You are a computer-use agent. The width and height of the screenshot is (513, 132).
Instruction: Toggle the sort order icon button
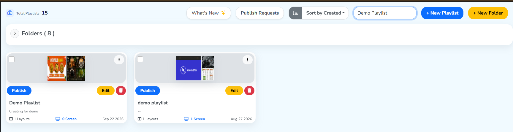click(x=295, y=13)
